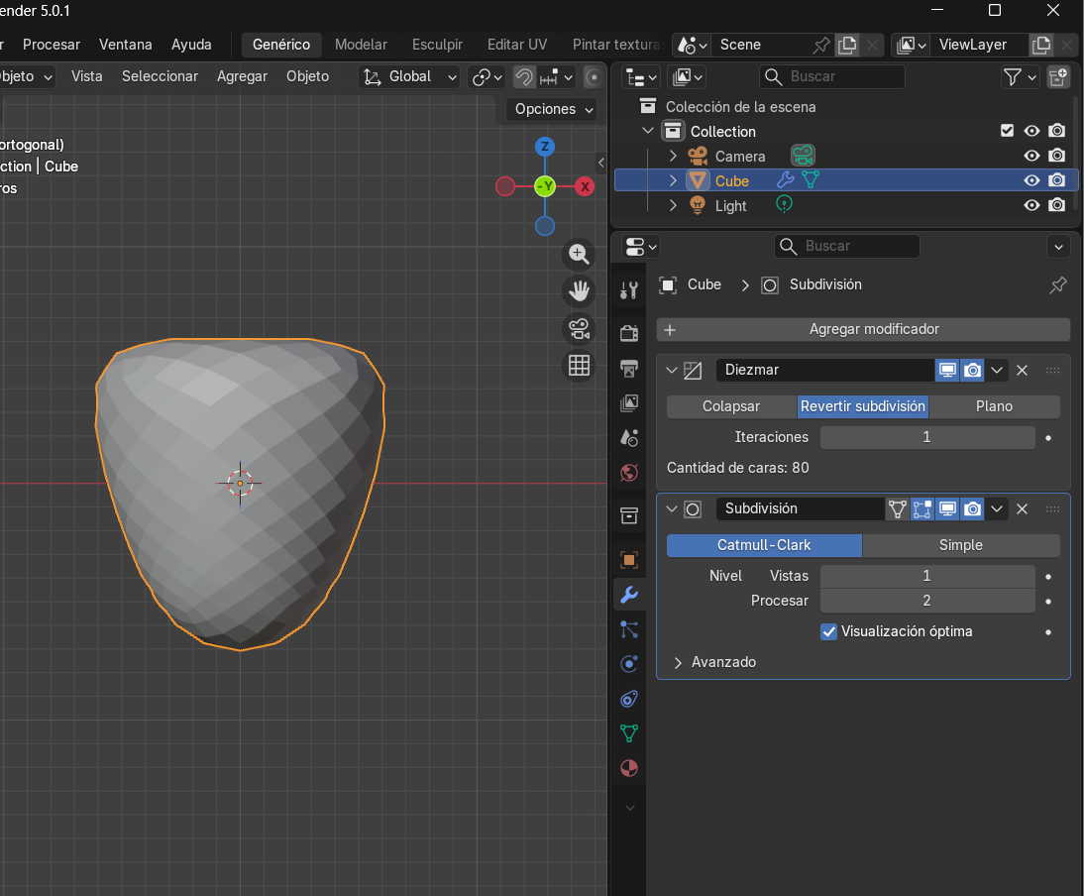The width and height of the screenshot is (1084, 896).
Task: Select the Colapsar decimate mode
Action: pos(731,406)
